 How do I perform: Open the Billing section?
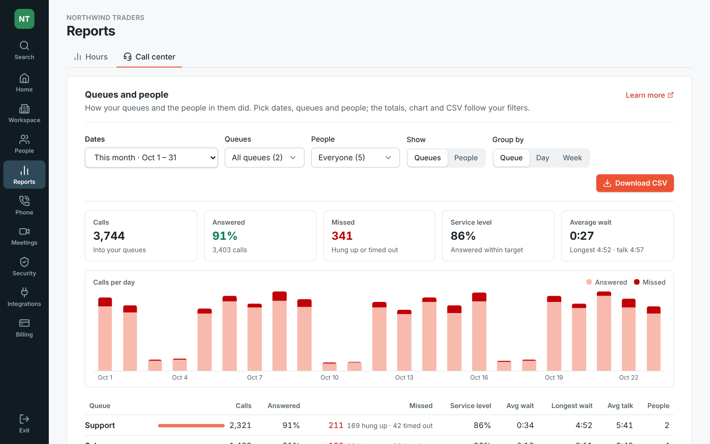[24, 328]
